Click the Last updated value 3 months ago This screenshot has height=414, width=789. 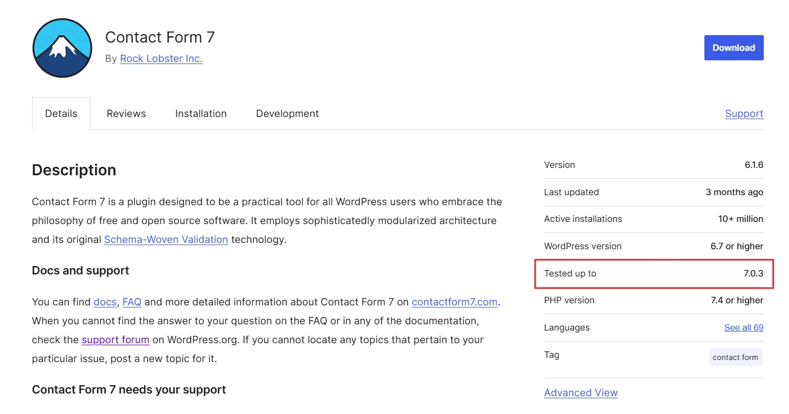pyautogui.click(x=734, y=192)
